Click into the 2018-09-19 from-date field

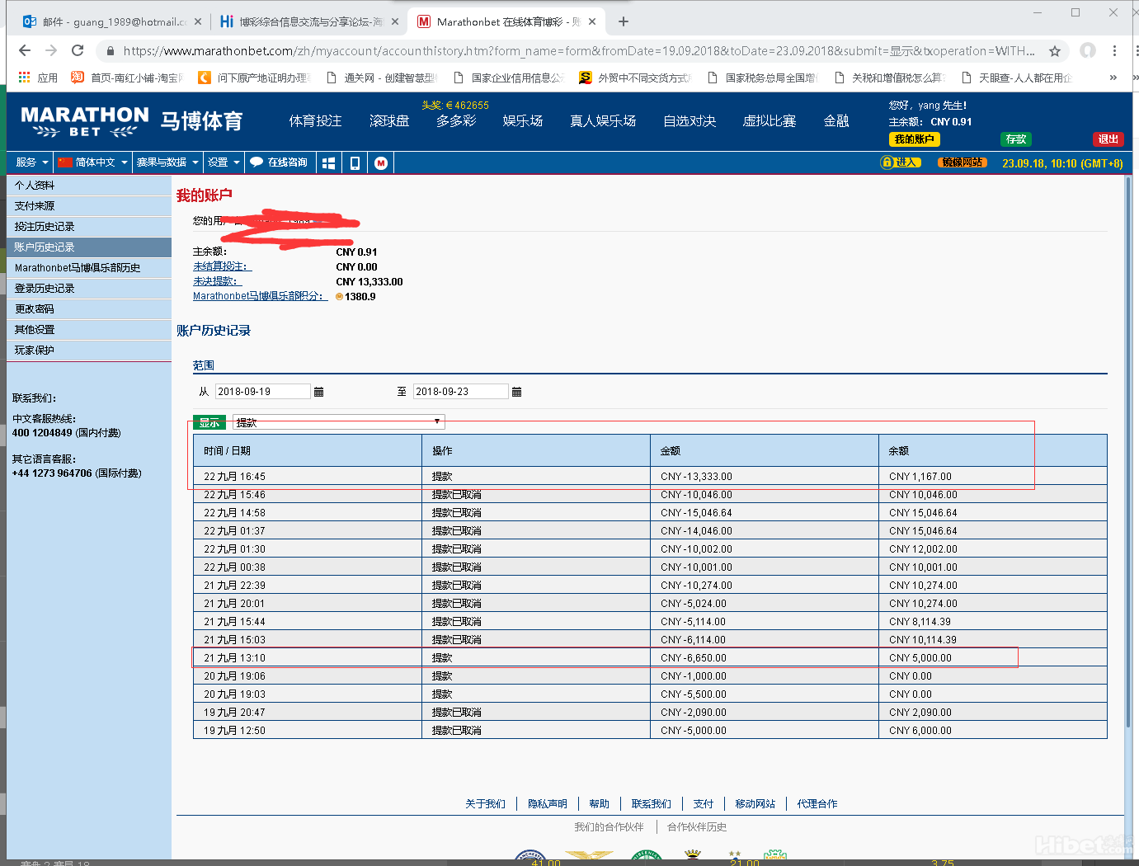(262, 392)
